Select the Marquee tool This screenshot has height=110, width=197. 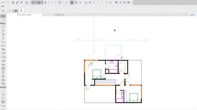tap(3, 20)
